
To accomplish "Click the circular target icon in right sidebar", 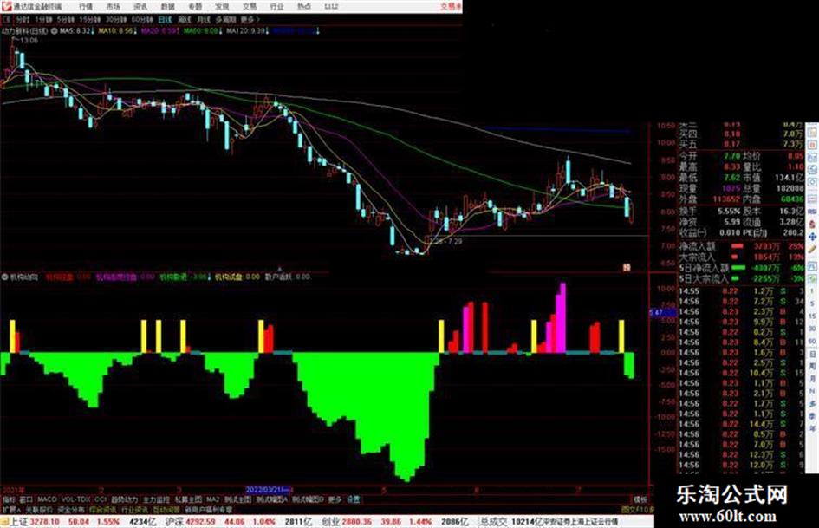I will 812,182.
